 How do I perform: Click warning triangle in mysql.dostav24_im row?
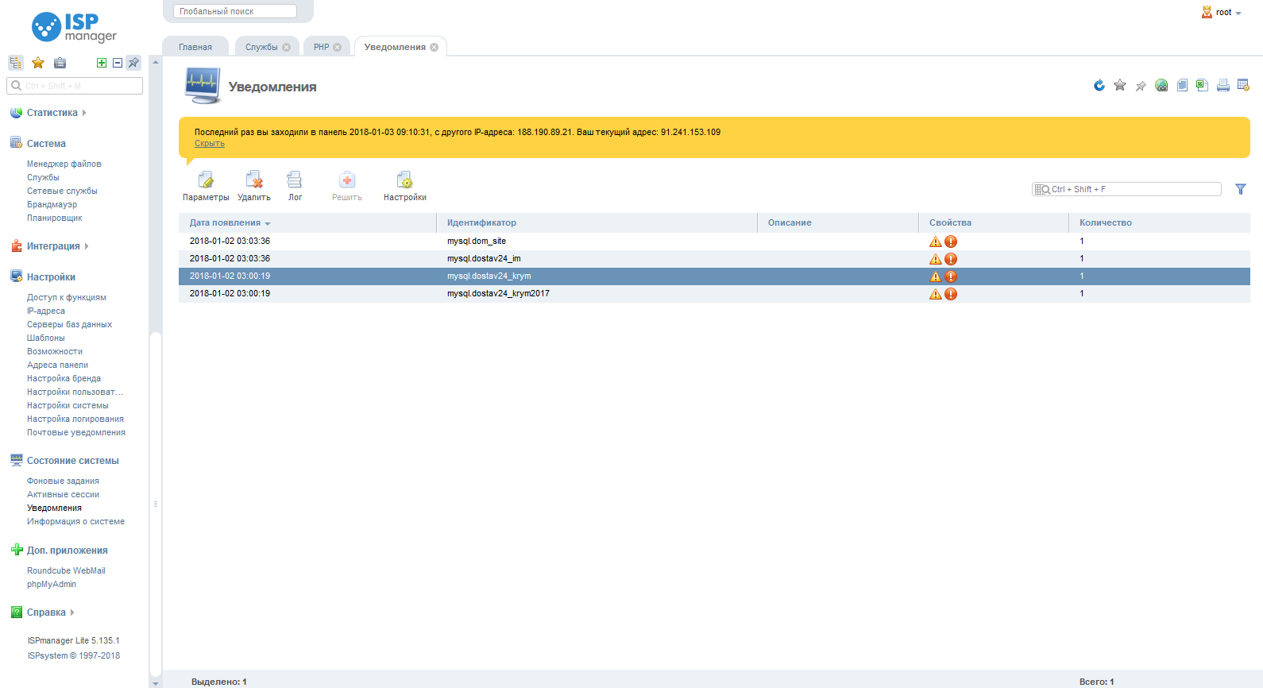click(936, 259)
